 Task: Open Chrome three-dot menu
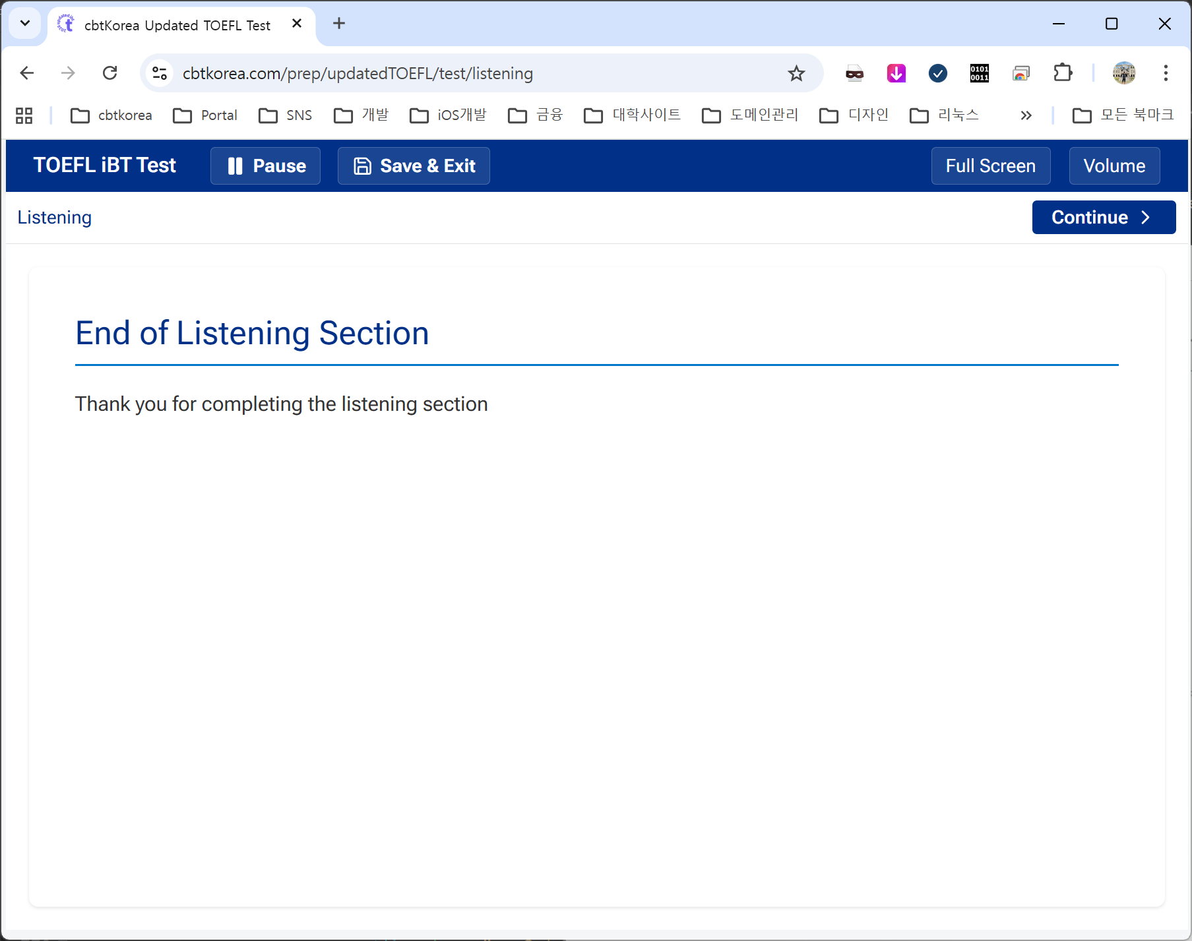1165,73
